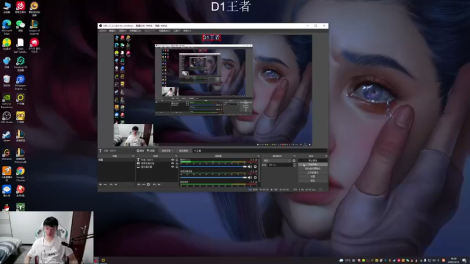Enable 工作室模式 studio mode button
Viewport: 470px width, 264px height.
pos(313,172)
